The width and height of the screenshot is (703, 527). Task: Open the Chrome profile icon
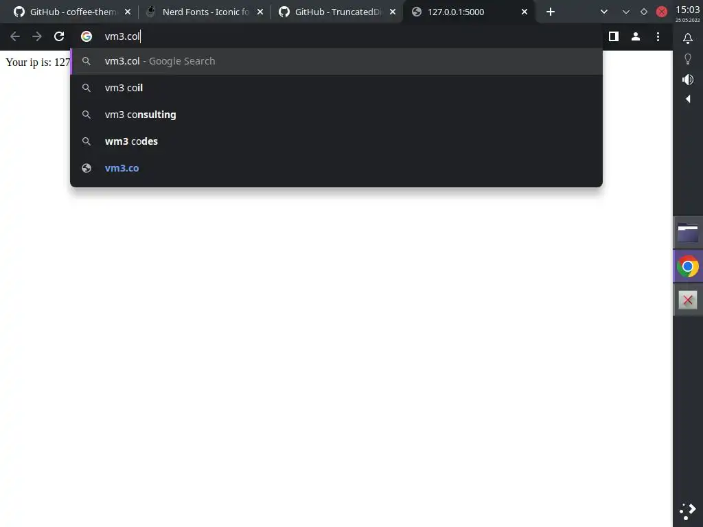point(636,37)
